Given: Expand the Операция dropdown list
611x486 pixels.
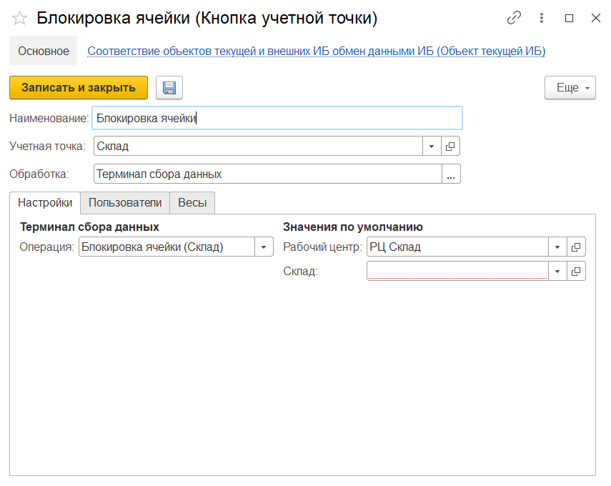Looking at the screenshot, I should [264, 247].
